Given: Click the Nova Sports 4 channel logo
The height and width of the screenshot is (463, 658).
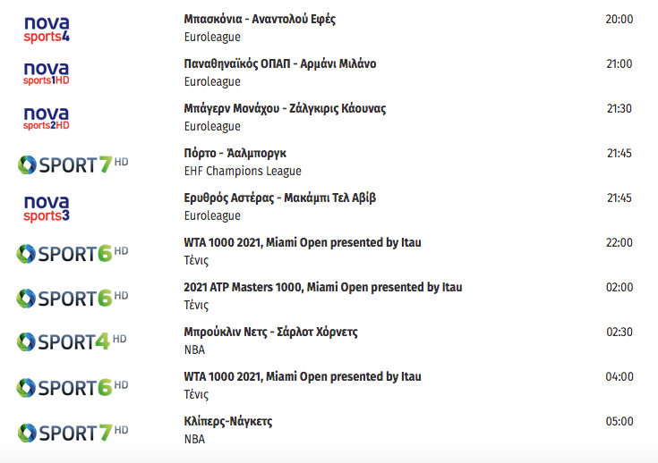Looking at the screenshot, I should [x=47, y=29].
